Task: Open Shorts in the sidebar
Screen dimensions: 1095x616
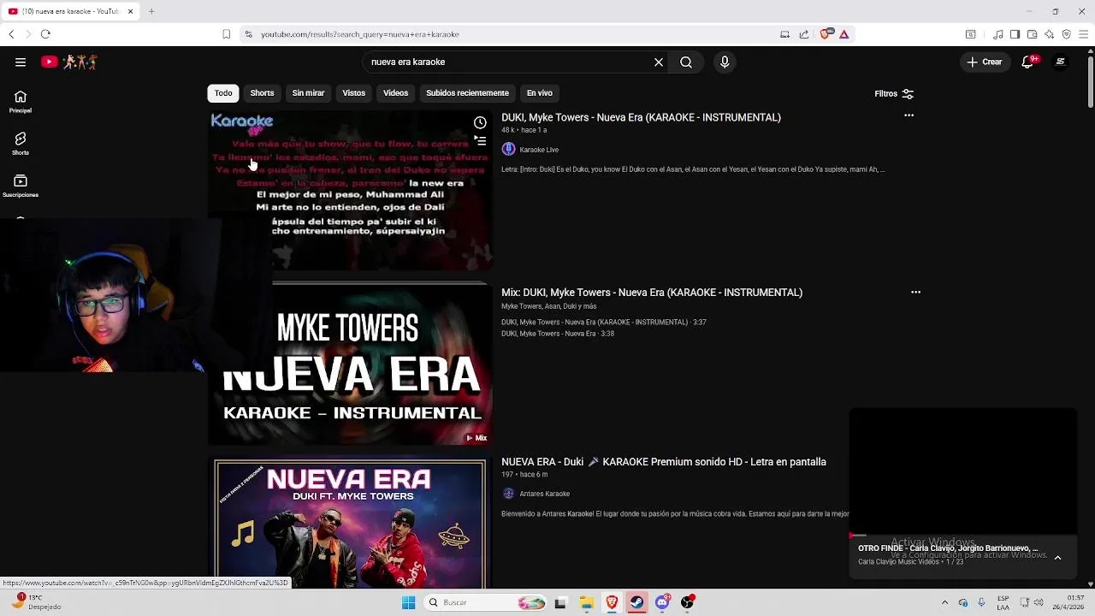Action: coord(21,144)
